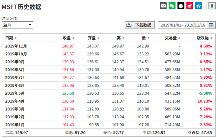Screen dimensions: 217x138
Task: Select the 2019年1月 row date
Action: pyautogui.click(x=15, y=125)
